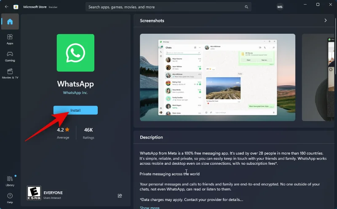Open the Home section in the sidebar

click(10, 21)
